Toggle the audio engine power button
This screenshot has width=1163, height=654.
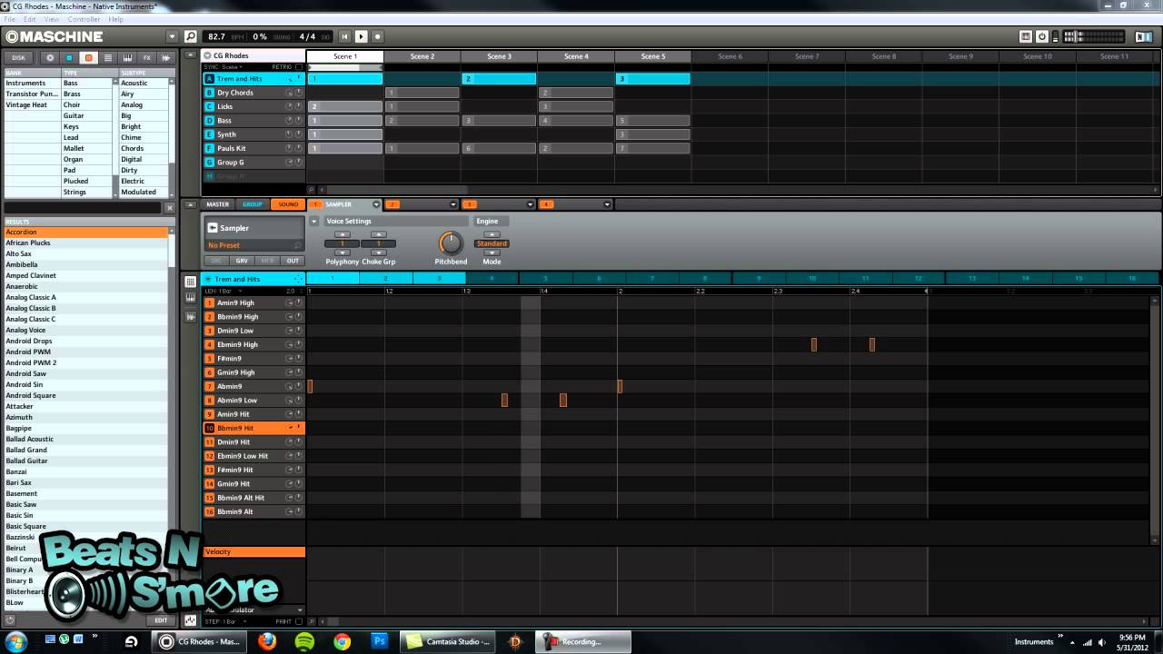(x=1042, y=36)
